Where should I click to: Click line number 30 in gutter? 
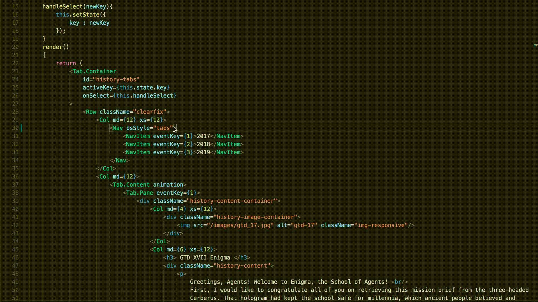pos(15,128)
